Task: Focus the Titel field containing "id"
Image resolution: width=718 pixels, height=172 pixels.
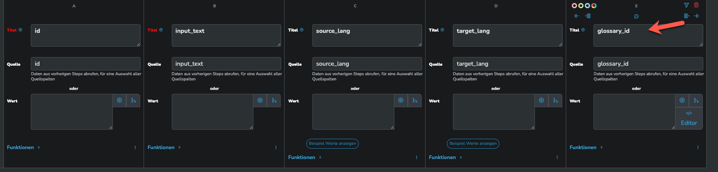Action: click(x=85, y=35)
